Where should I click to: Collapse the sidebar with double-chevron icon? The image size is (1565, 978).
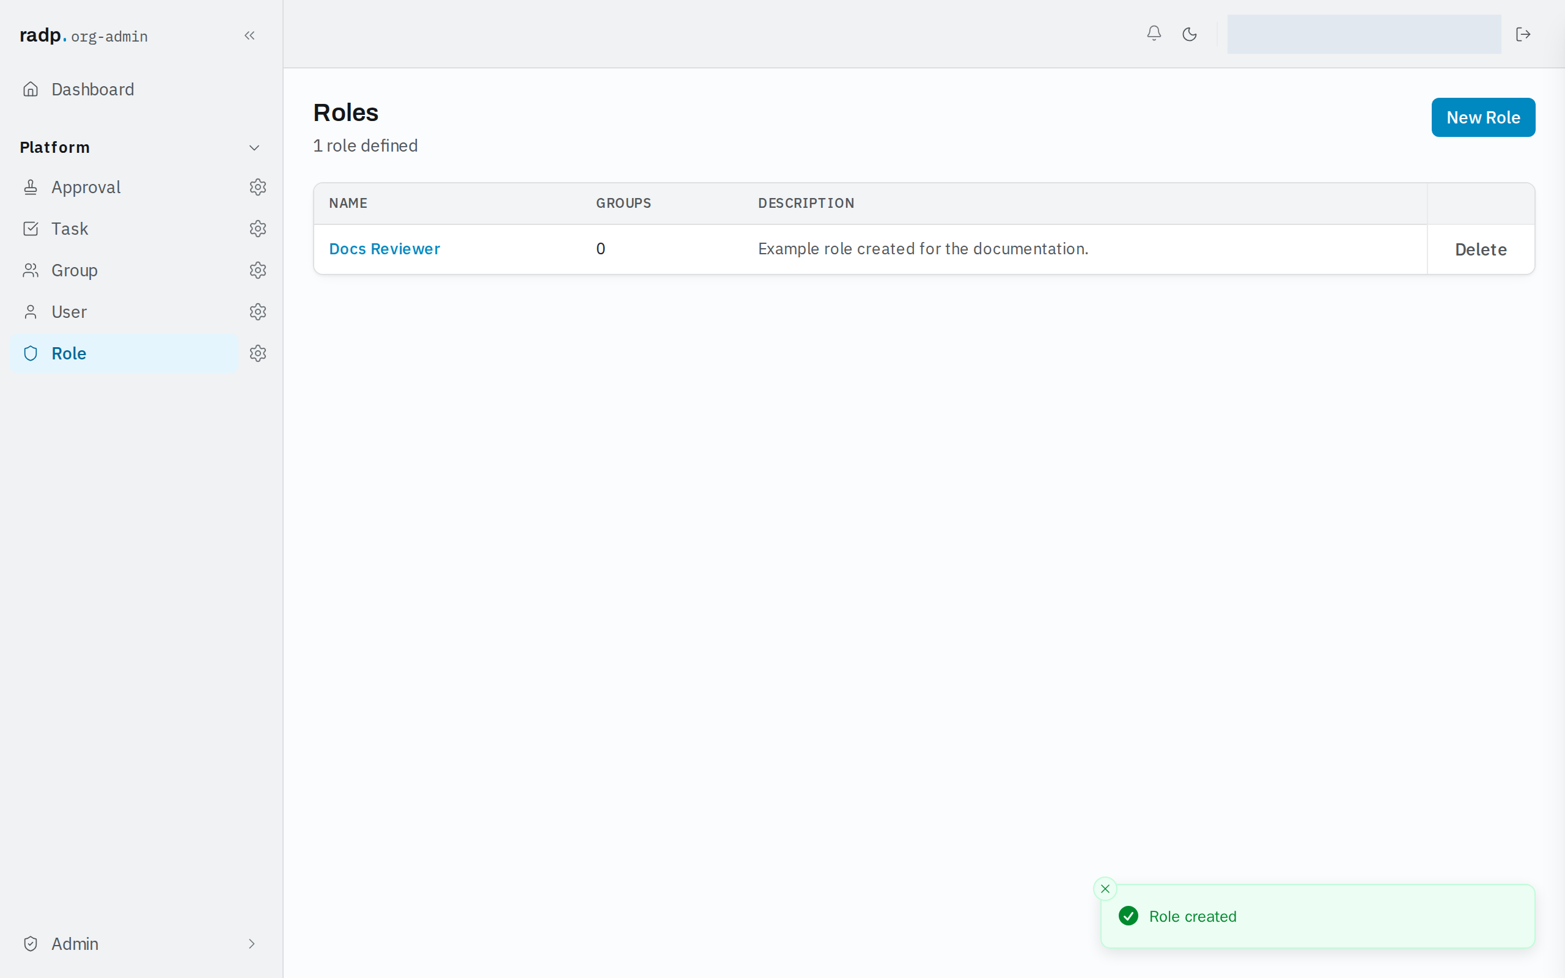click(249, 35)
